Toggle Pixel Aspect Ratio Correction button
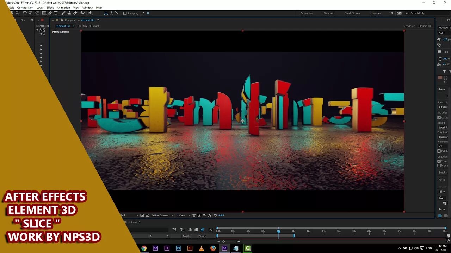The width and height of the screenshot is (451, 253). [x=194, y=215]
